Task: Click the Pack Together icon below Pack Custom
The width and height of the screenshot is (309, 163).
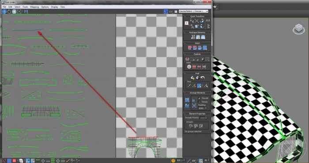Action: click(x=187, y=106)
